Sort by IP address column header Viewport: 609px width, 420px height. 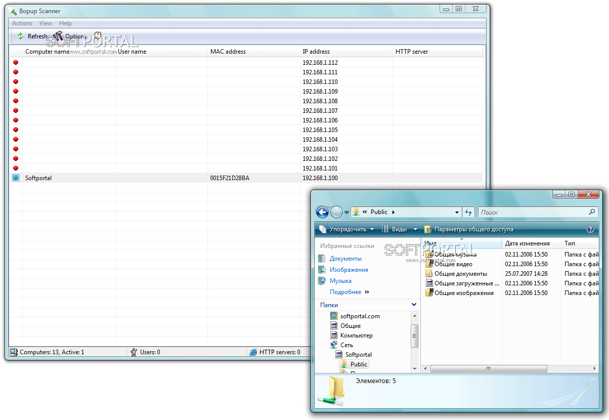(x=346, y=52)
